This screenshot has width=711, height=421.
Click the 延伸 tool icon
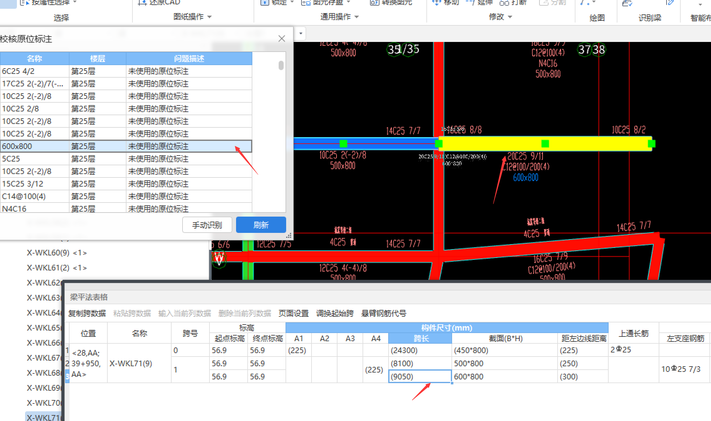coord(470,3)
